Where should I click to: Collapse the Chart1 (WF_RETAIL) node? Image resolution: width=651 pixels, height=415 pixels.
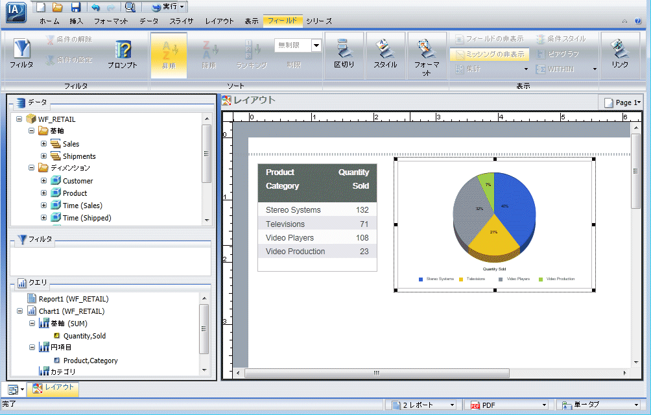point(19,311)
